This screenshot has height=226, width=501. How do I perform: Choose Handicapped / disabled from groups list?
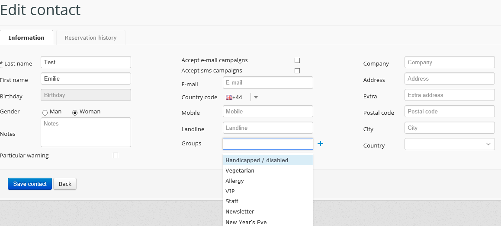[x=267, y=160]
